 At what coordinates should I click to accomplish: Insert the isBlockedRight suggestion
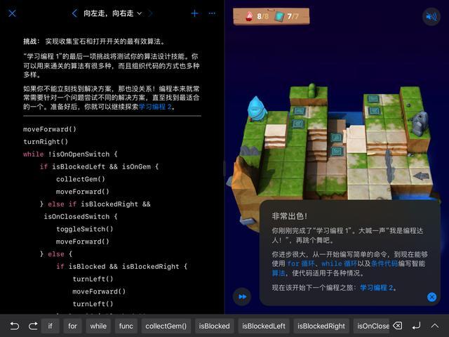pyautogui.click(x=321, y=326)
